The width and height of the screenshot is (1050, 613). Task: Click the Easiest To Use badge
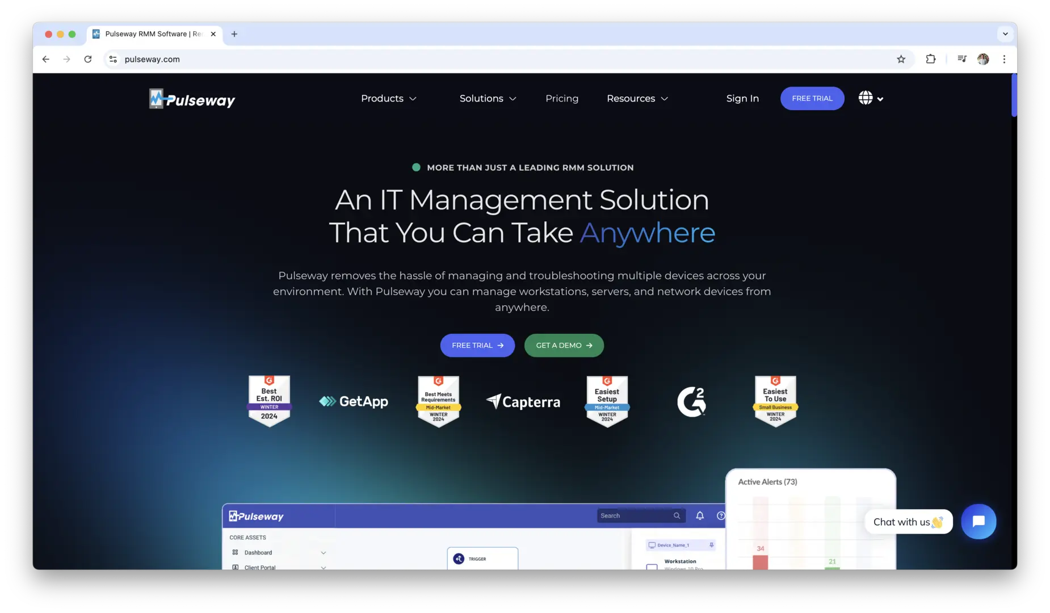pyautogui.click(x=775, y=401)
